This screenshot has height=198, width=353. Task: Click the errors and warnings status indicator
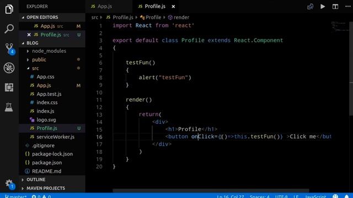click(41, 196)
